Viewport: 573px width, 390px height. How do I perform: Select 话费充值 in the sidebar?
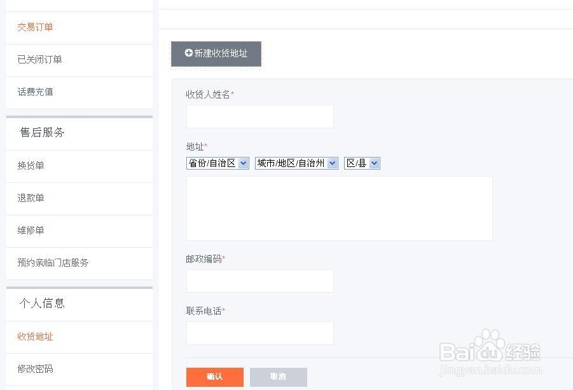click(36, 92)
